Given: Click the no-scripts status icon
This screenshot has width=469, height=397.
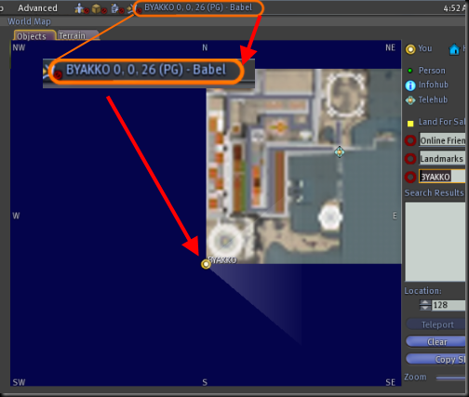Looking at the screenshot, I should point(116,8).
